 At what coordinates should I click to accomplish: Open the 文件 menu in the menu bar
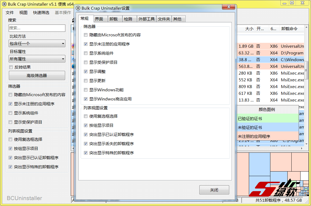[10, 13]
